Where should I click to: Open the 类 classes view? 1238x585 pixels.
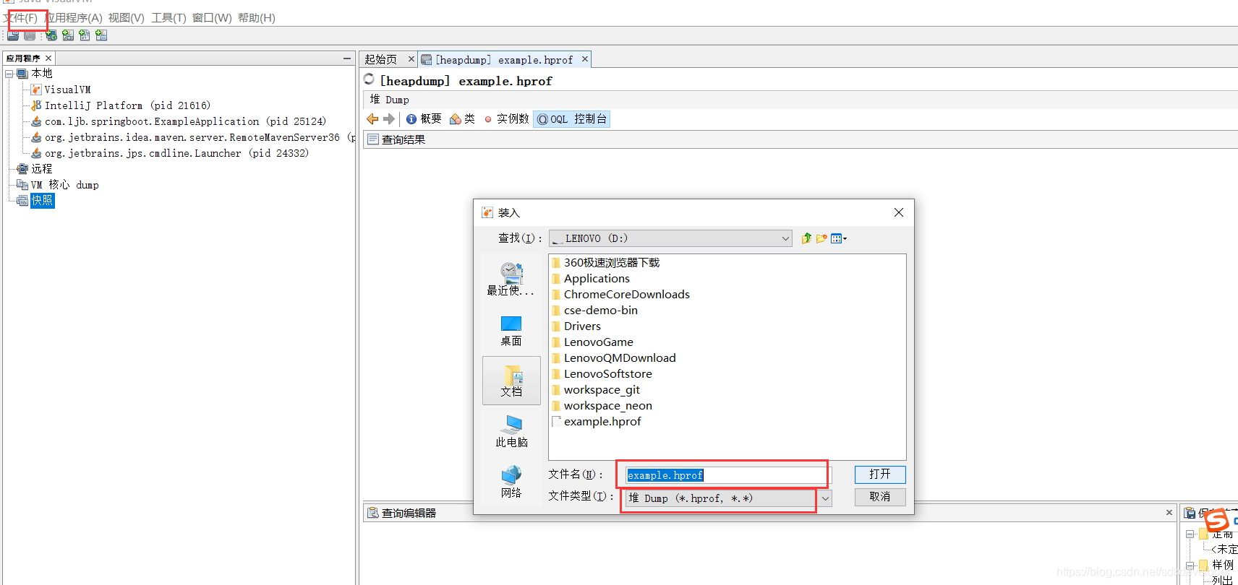coord(463,119)
